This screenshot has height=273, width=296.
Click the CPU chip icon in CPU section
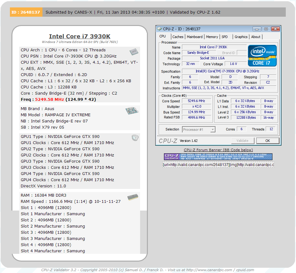coord(134,52)
